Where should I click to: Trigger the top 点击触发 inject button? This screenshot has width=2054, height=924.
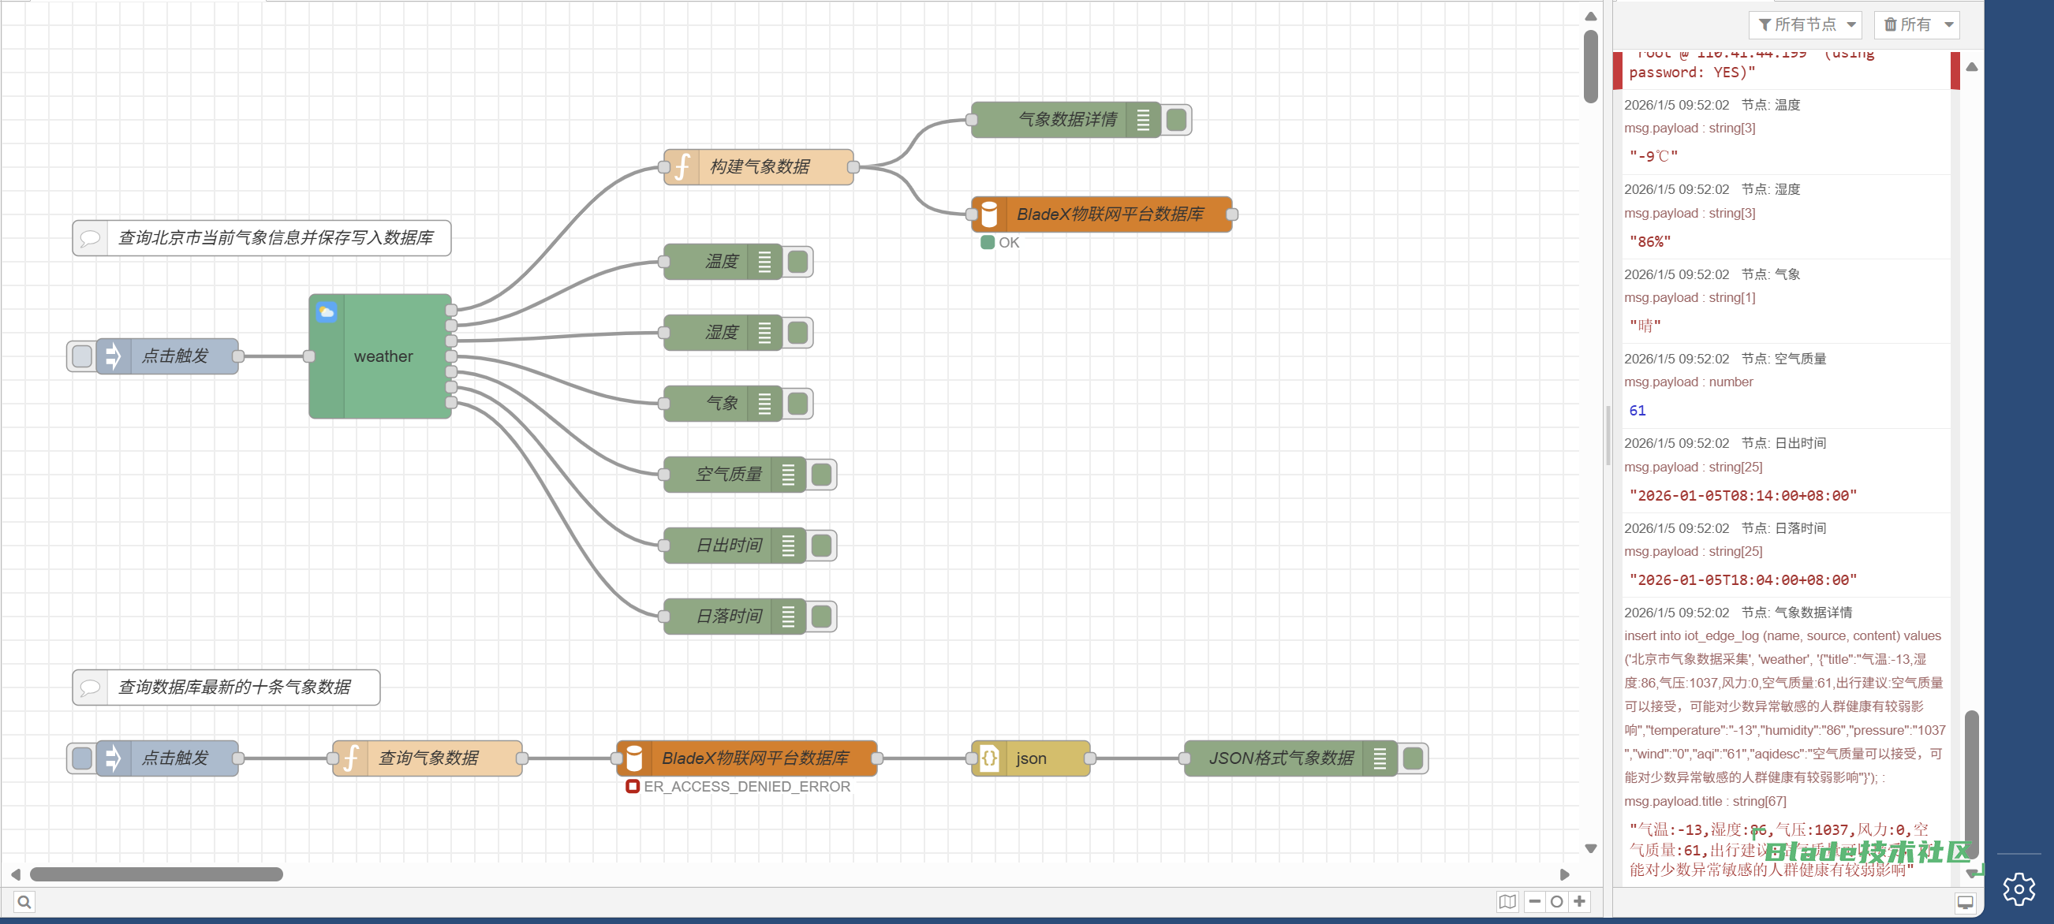82,356
